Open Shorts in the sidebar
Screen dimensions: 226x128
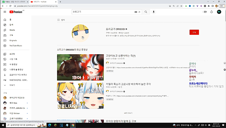[15, 30]
